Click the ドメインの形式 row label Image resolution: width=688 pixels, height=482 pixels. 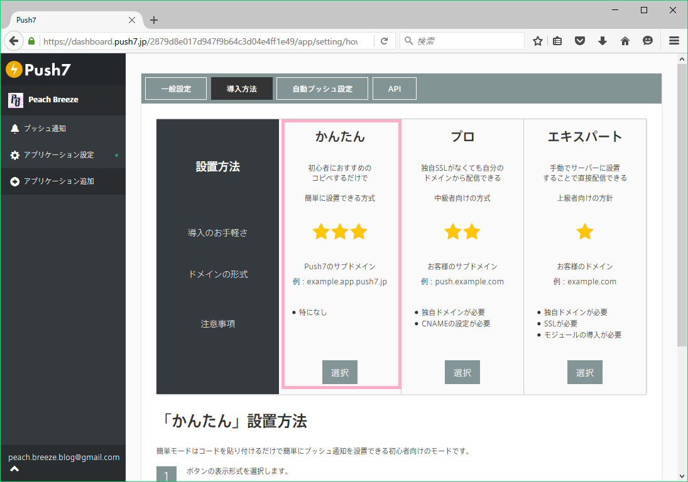[218, 274]
